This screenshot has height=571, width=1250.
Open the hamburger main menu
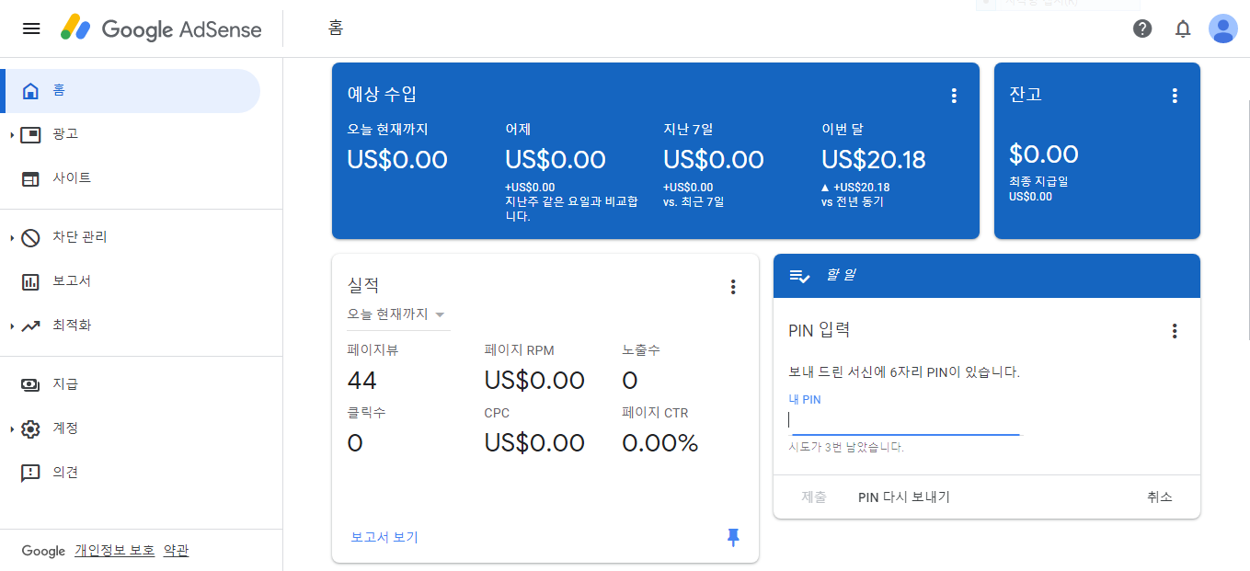click(31, 29)
